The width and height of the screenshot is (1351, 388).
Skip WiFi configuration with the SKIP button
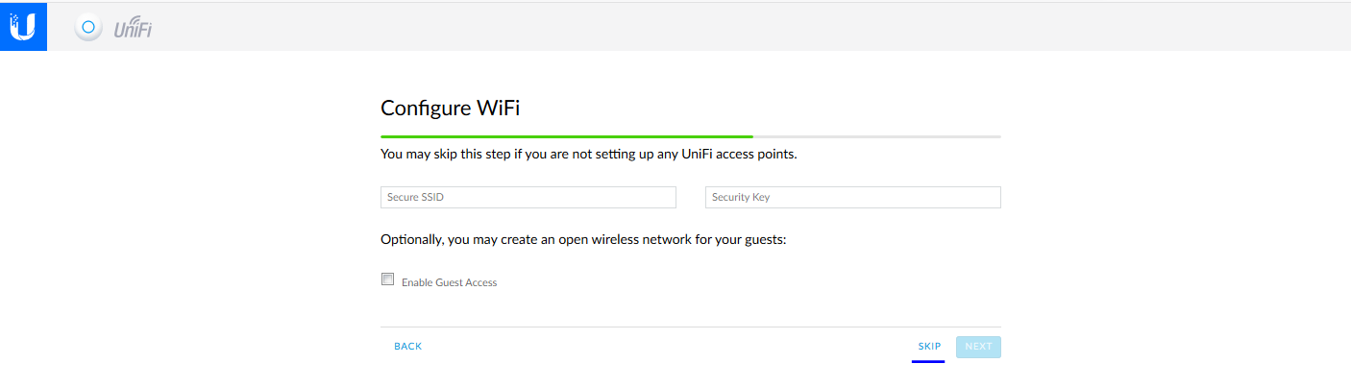pyautogui.click(x=929, y=346)
